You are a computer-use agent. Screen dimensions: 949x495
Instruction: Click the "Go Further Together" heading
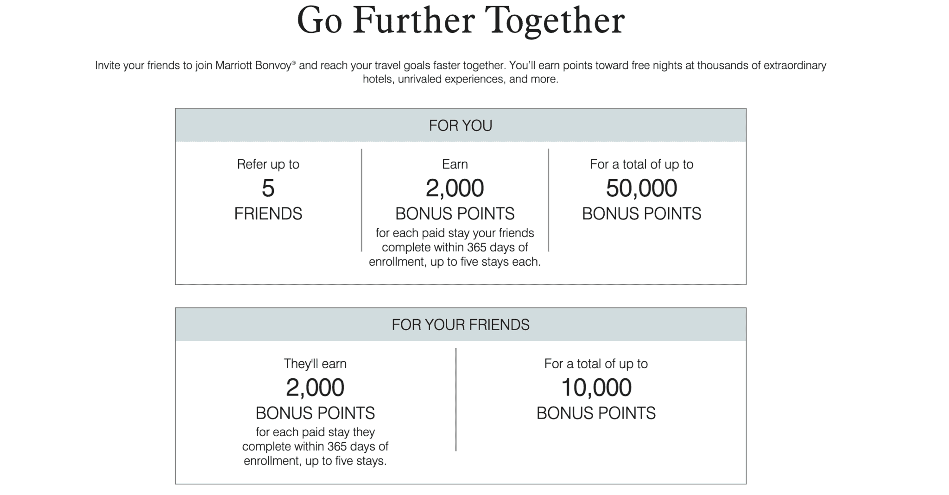point(461,21)
